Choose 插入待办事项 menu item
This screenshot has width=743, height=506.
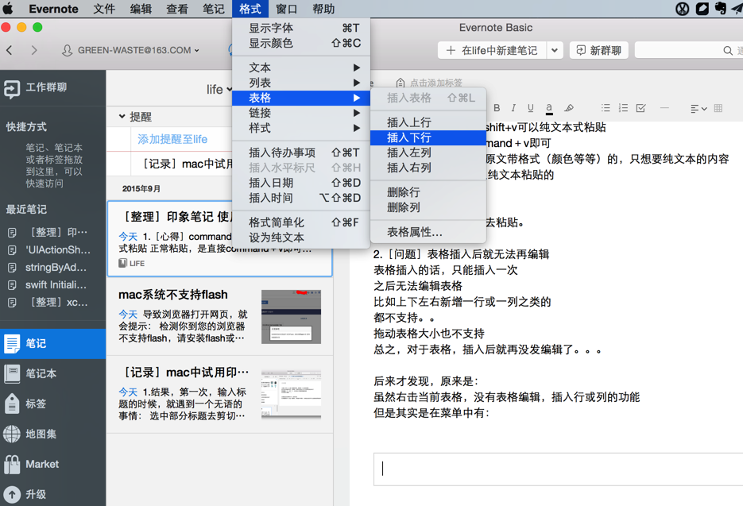click(x=301, y=153)
